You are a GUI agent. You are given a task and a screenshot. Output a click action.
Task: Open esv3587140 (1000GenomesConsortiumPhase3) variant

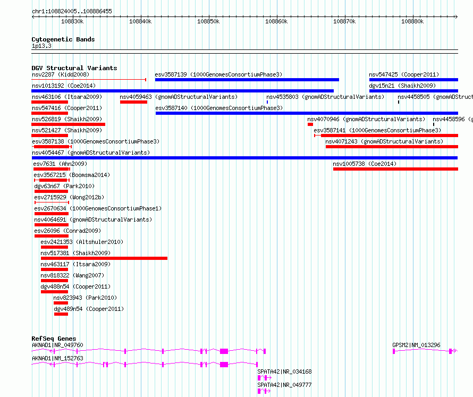(x=219, y=108)
